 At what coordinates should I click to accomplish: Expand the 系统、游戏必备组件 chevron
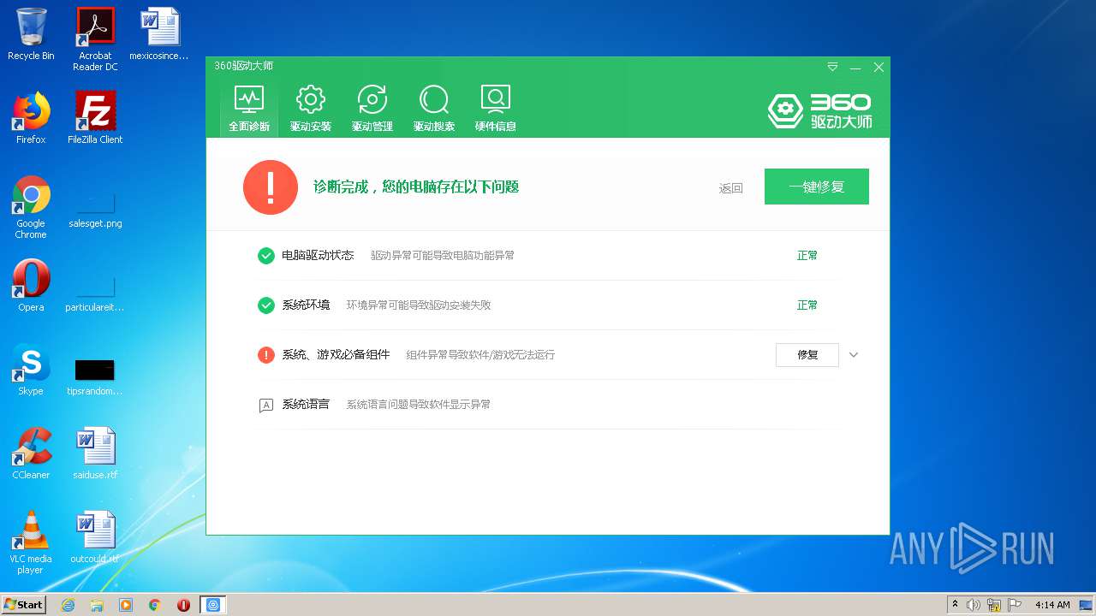click(x=854, y=355)
